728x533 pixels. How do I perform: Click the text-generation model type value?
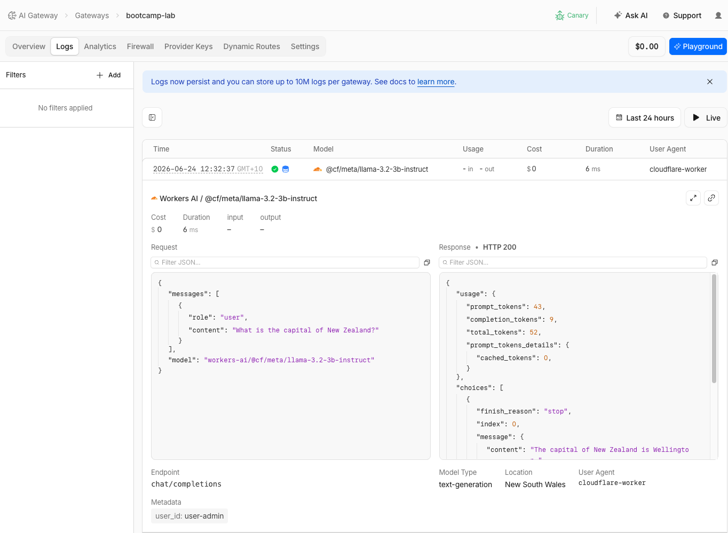coord(465,484)
